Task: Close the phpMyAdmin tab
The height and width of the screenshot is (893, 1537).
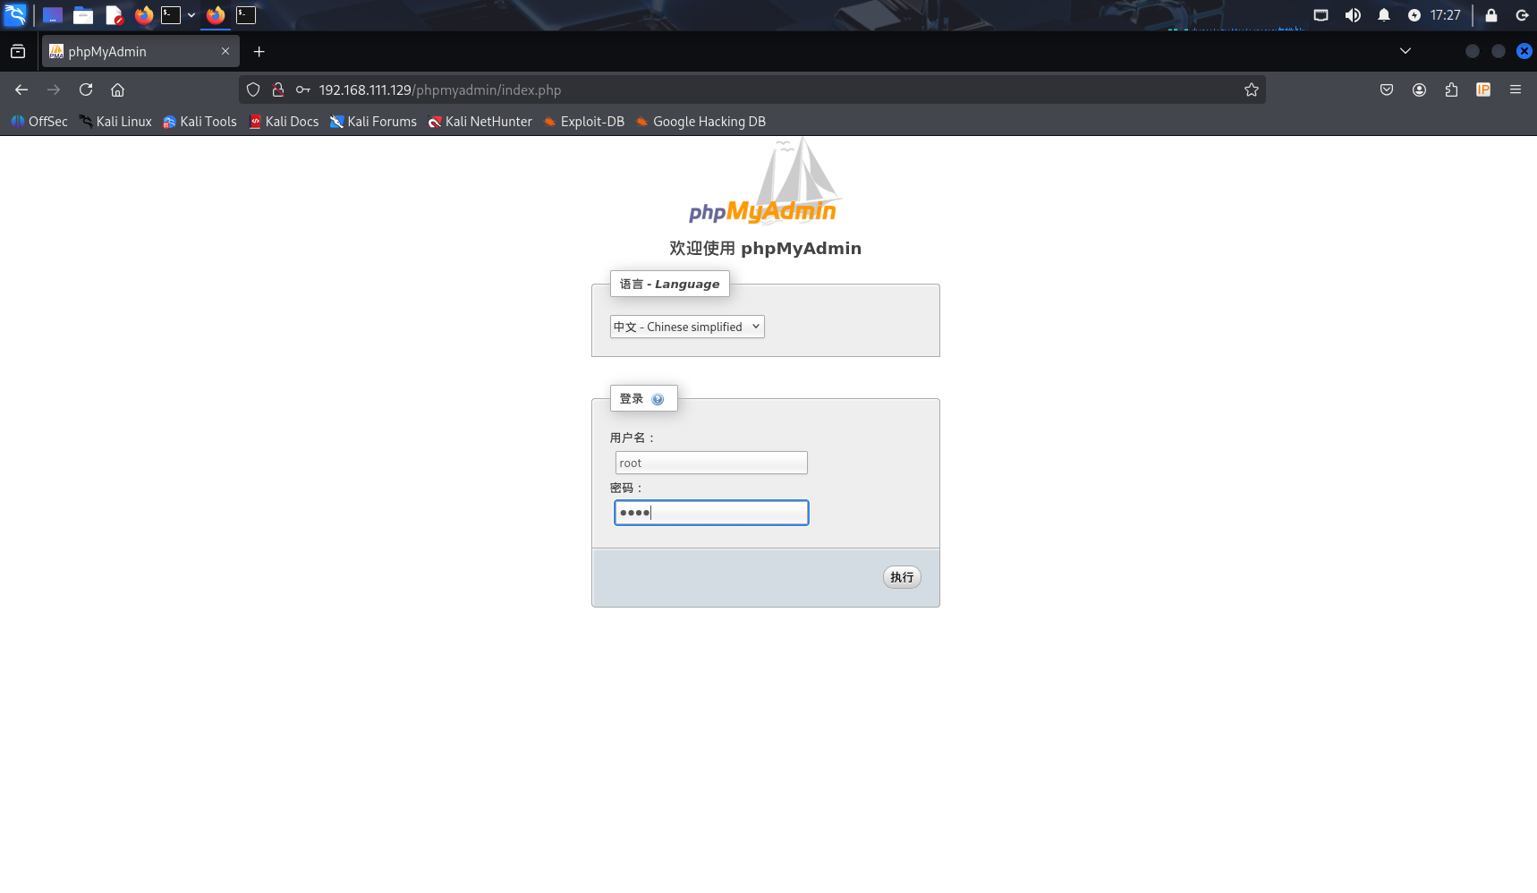Action: point(225,51)
